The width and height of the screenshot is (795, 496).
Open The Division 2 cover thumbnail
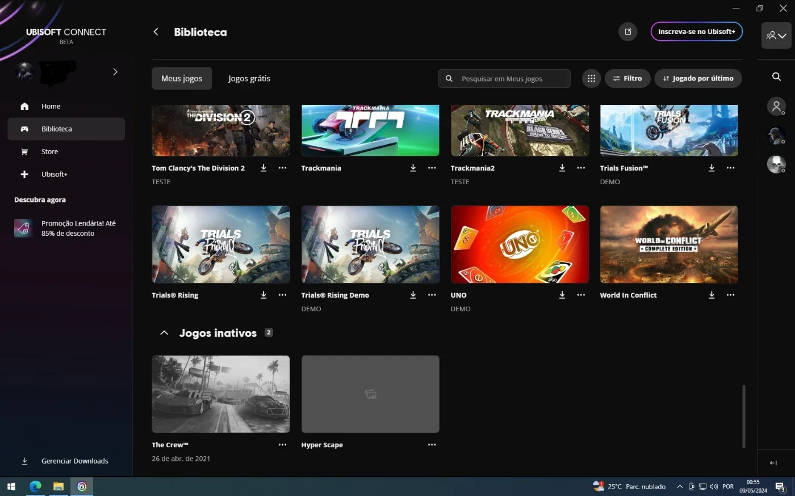pyautogui.click(x=221, y=130)
